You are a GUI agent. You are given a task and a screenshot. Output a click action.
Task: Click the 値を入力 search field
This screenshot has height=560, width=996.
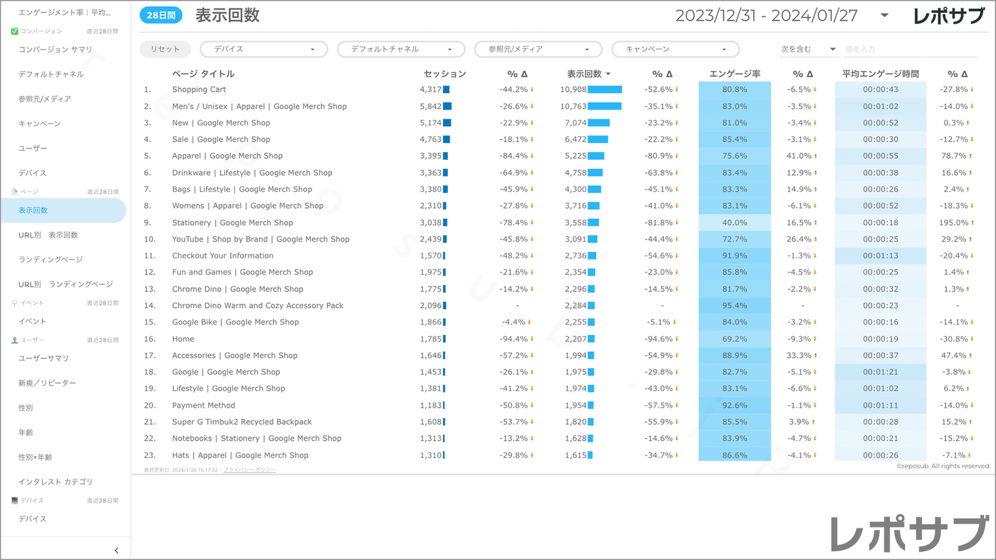pyautogui.click(x=909, y=50)
